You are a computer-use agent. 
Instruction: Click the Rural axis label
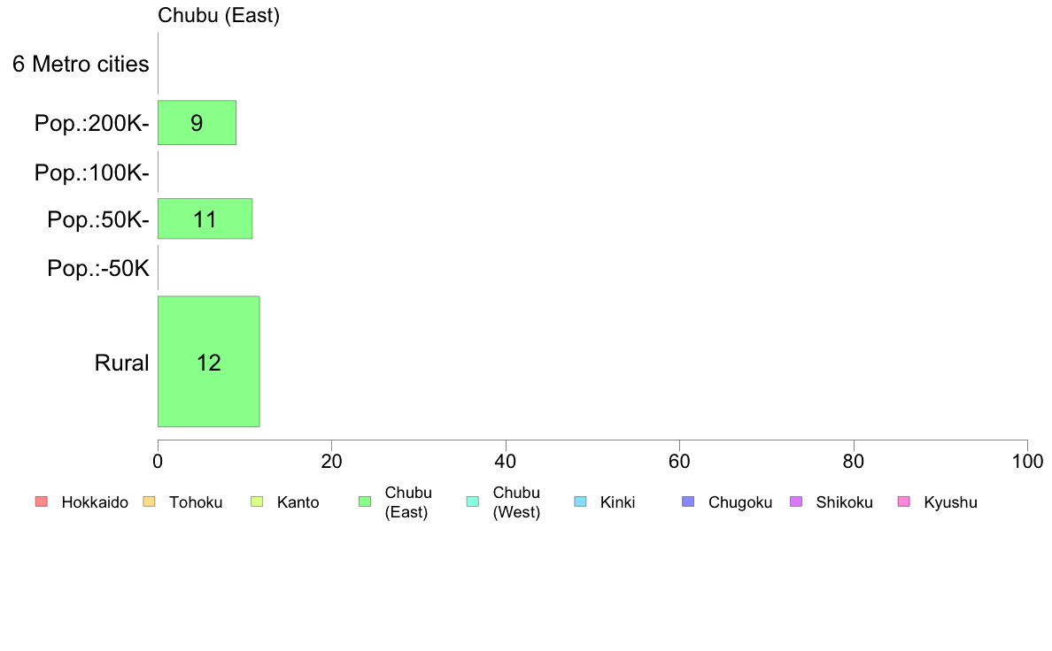121,363
